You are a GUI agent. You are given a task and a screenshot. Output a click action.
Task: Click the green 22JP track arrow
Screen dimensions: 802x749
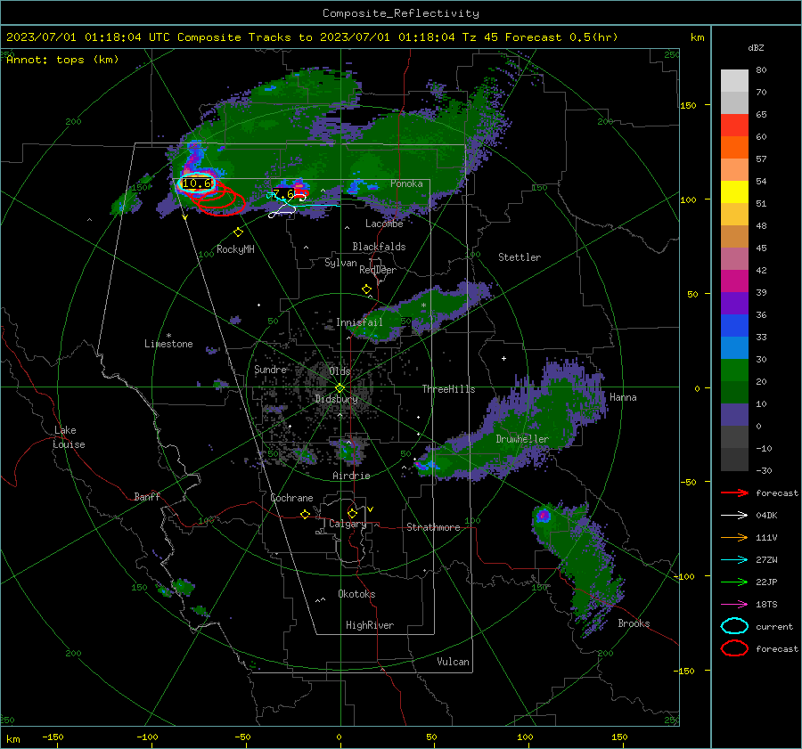(x=734, y=582)
